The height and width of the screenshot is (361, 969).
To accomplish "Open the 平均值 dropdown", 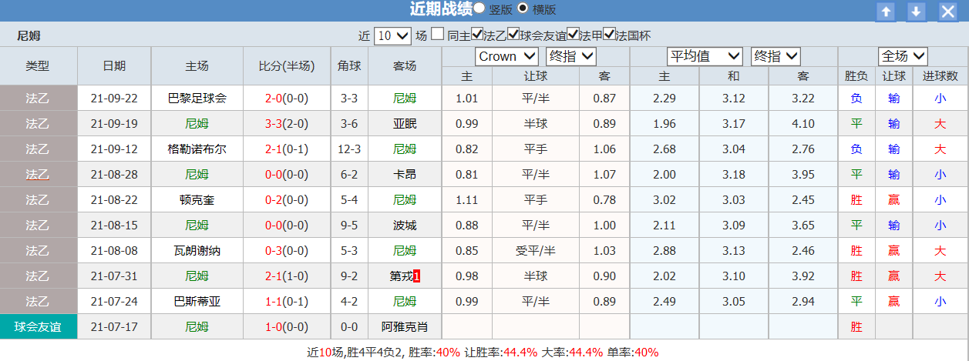I will (705, 56).
